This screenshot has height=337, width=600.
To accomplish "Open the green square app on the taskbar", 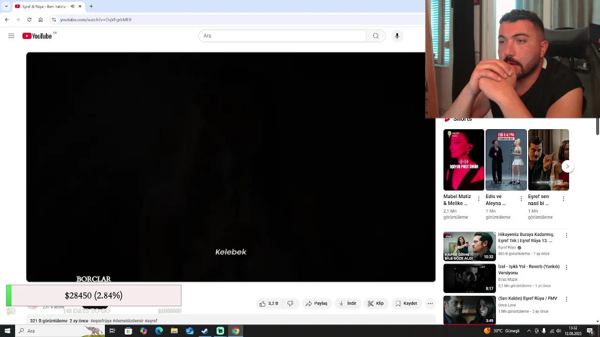I will [x=220, y=331].
